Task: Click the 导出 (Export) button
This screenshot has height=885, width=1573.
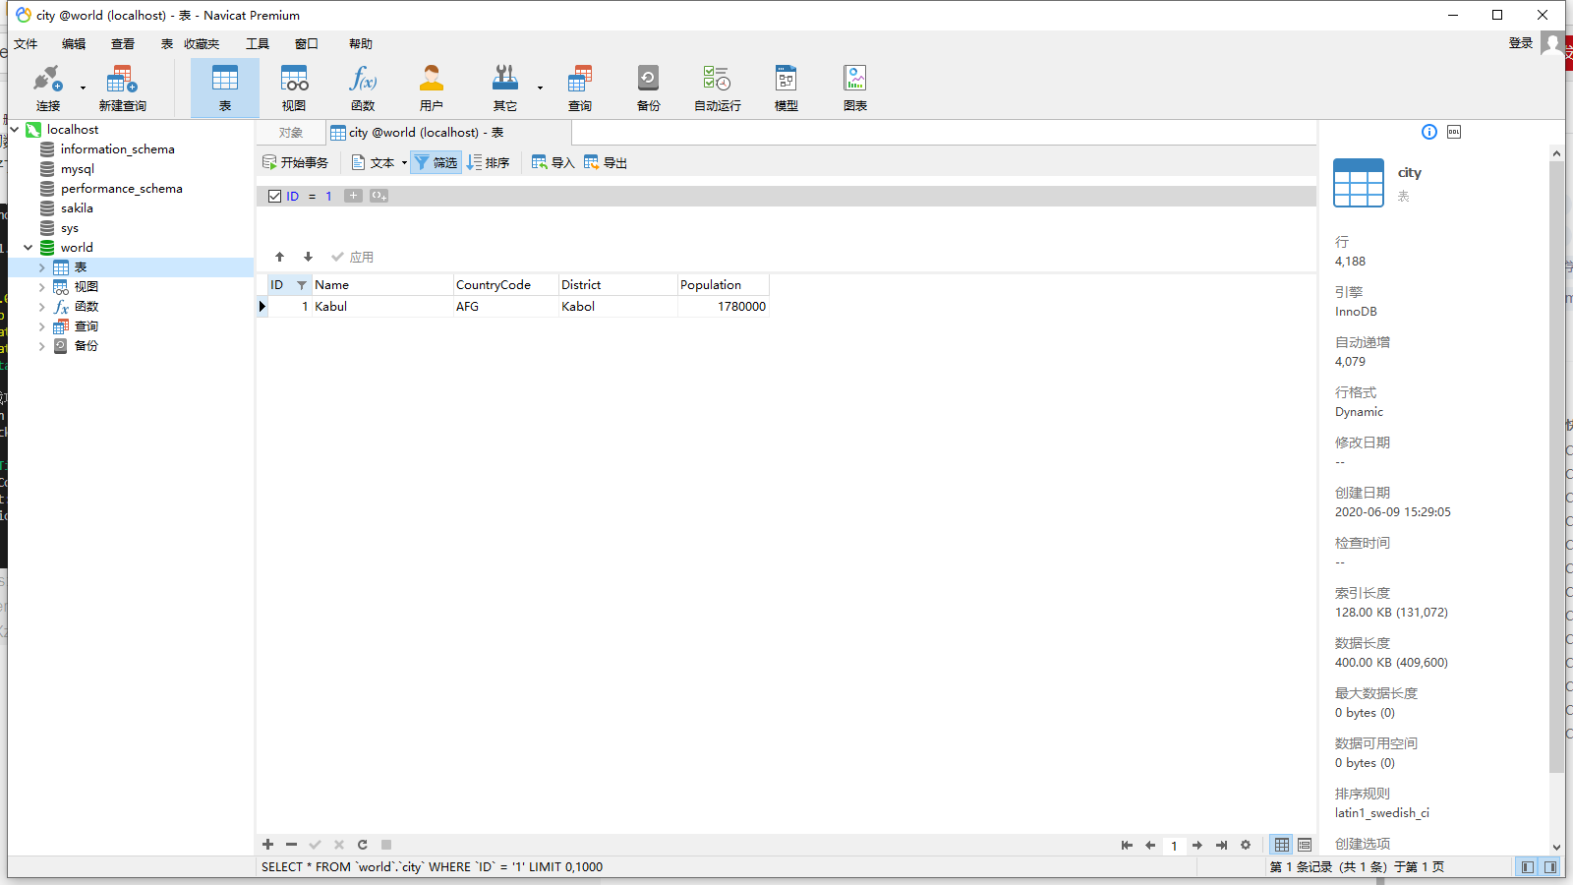Action: click(606, 162)
